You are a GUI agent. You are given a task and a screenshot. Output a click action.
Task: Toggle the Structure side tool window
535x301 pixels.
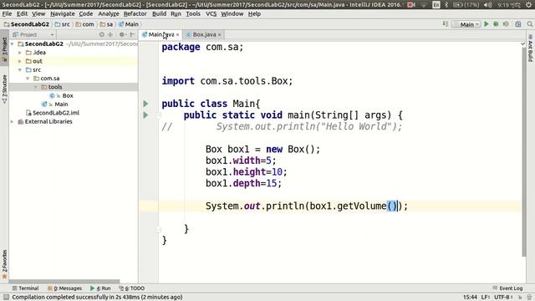point(4,89)
